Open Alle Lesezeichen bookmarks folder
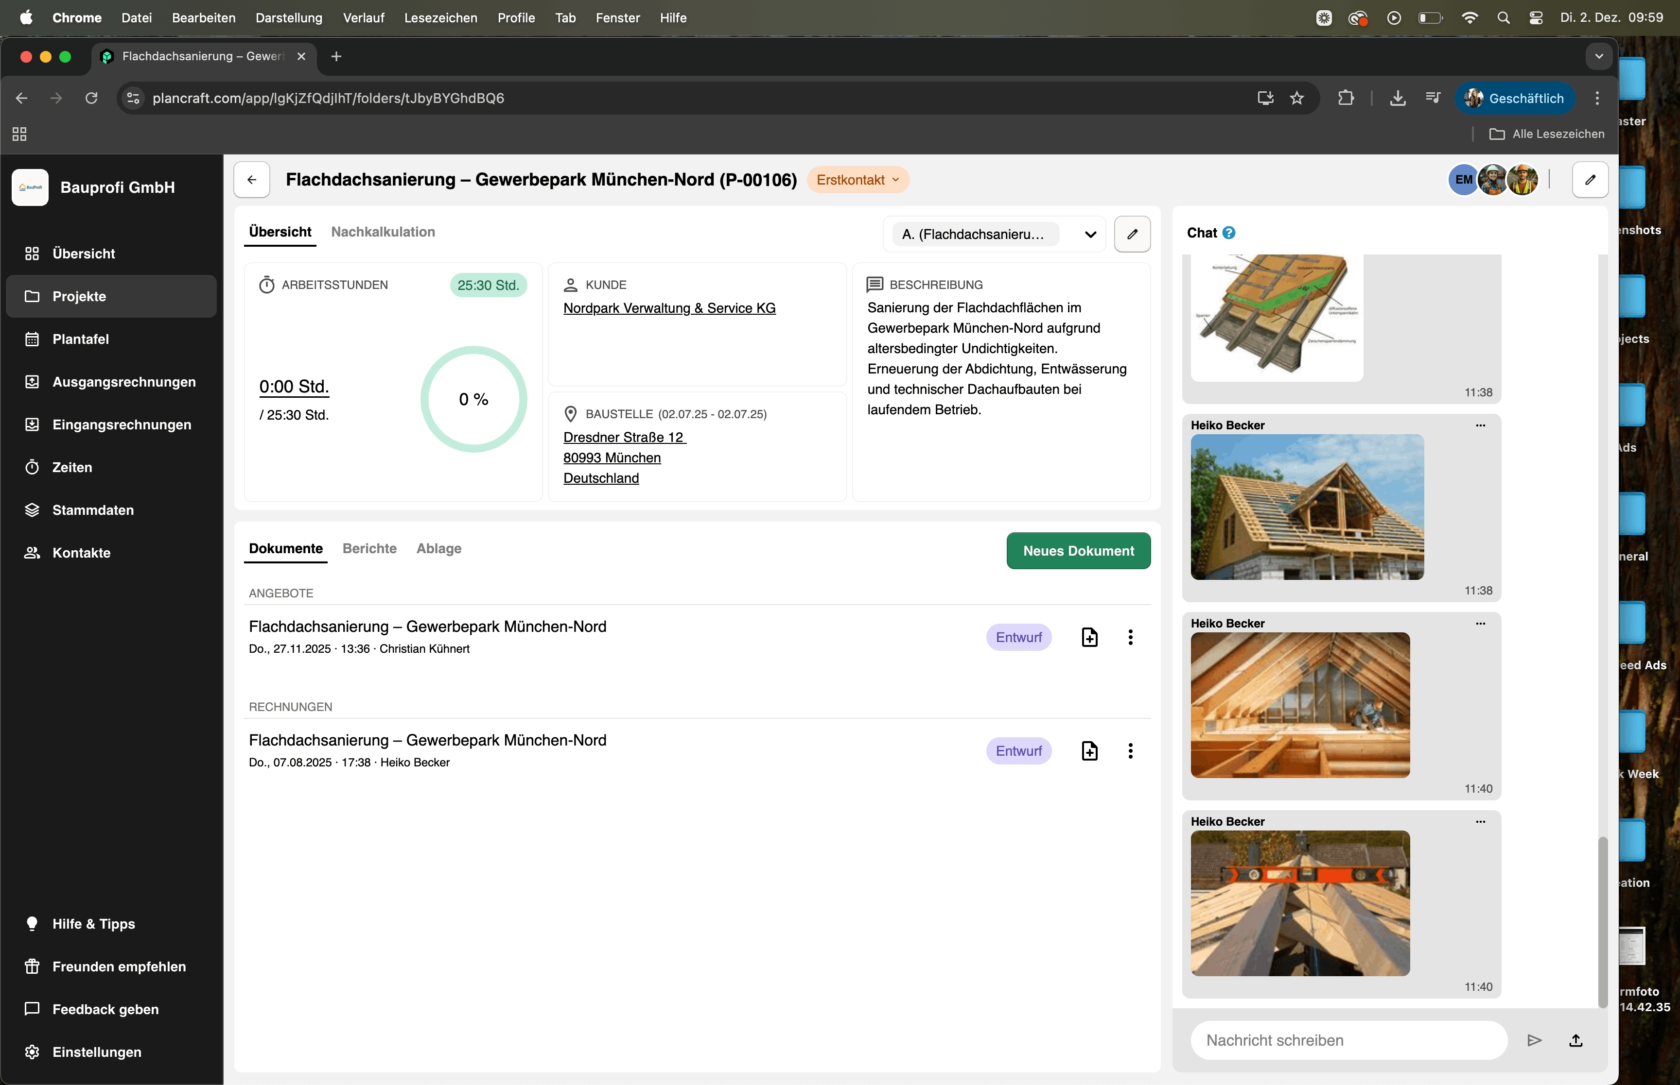This screenshot has width=1680, height=1085. pos(1547,134)
